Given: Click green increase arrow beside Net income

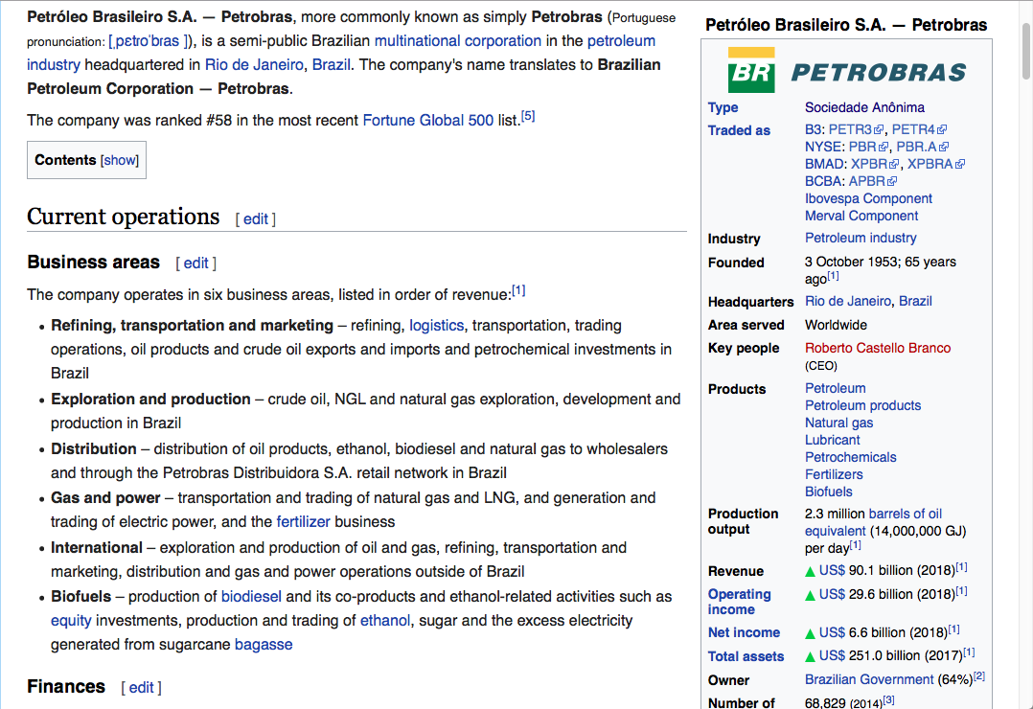Looking at the screenshot, I should point(811,632).
